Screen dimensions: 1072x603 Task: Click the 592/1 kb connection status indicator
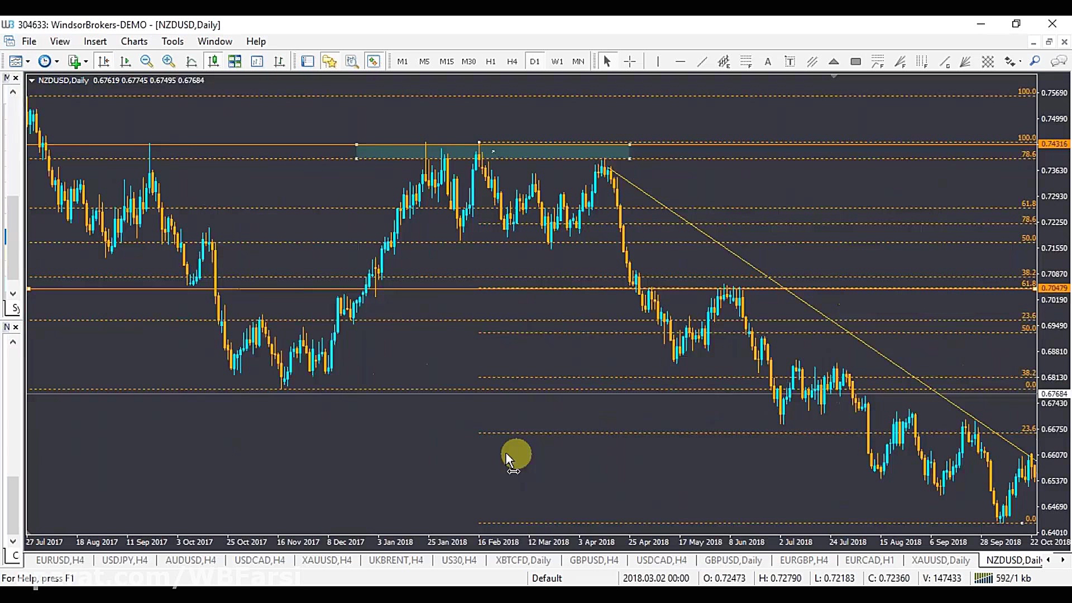1003,578
